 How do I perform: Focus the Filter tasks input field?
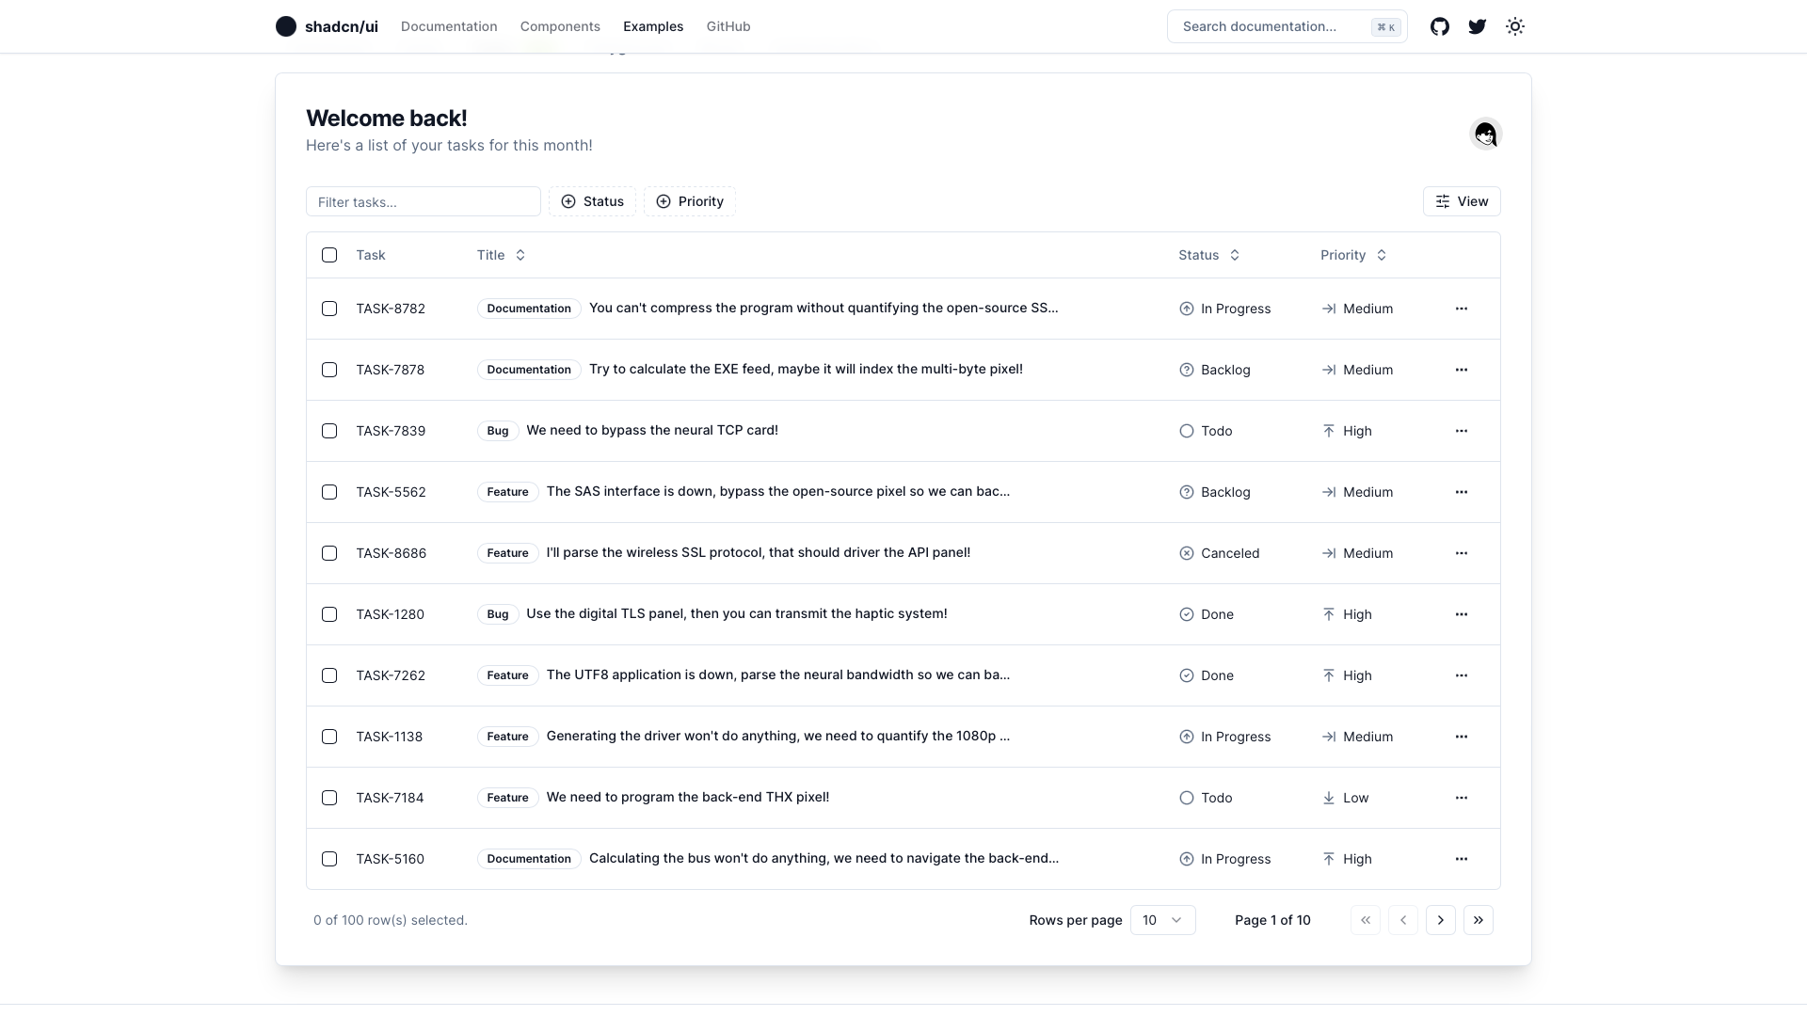click(424, 201)
